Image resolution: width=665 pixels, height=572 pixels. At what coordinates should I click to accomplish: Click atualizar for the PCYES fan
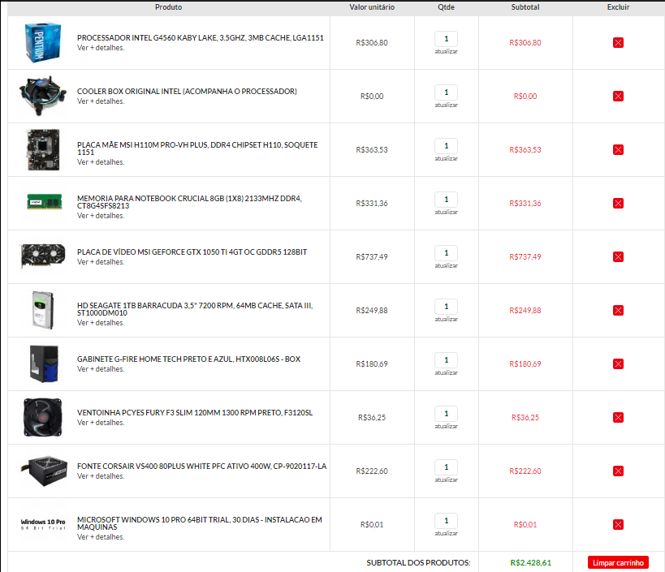coord(446,426)
